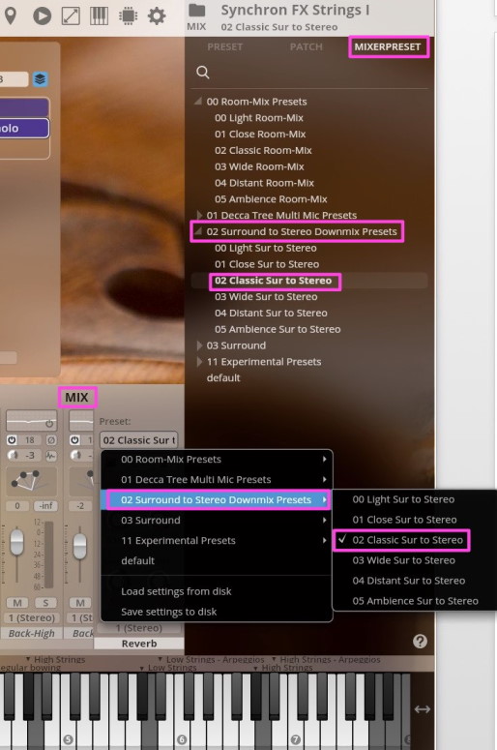This screenshot has height=750, width=497.
Task: Select 03 Wide Room-Mix preset
Action: [x=259, y=166]
